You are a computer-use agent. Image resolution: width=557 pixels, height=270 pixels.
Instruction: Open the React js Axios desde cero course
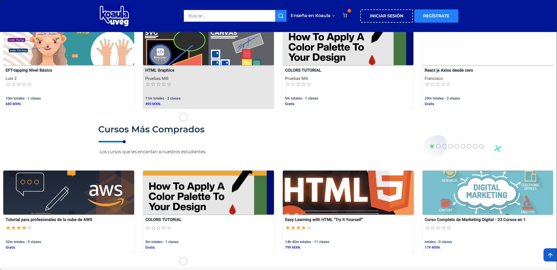point(449,70)
